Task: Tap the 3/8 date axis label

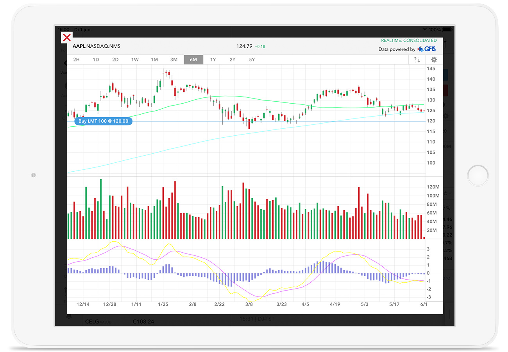Action: tap(249, 304)
